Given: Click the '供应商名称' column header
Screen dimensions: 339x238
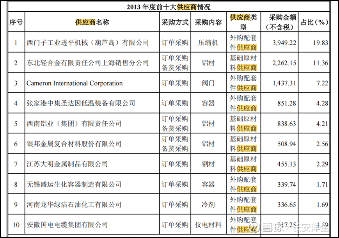Looking at the screenshot, I should [92, 22].
